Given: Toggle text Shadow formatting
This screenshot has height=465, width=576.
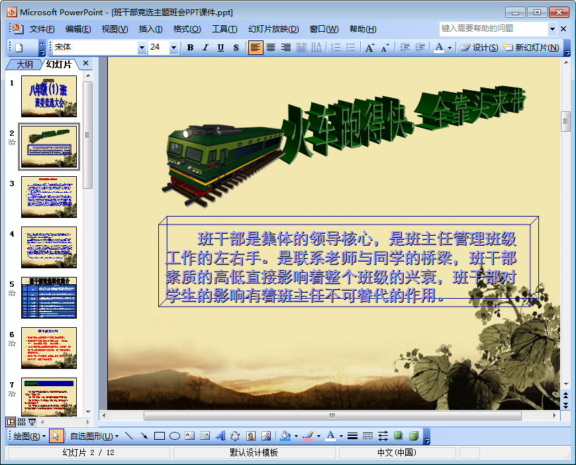Looking at the screenshot, I should pos(236,48).
